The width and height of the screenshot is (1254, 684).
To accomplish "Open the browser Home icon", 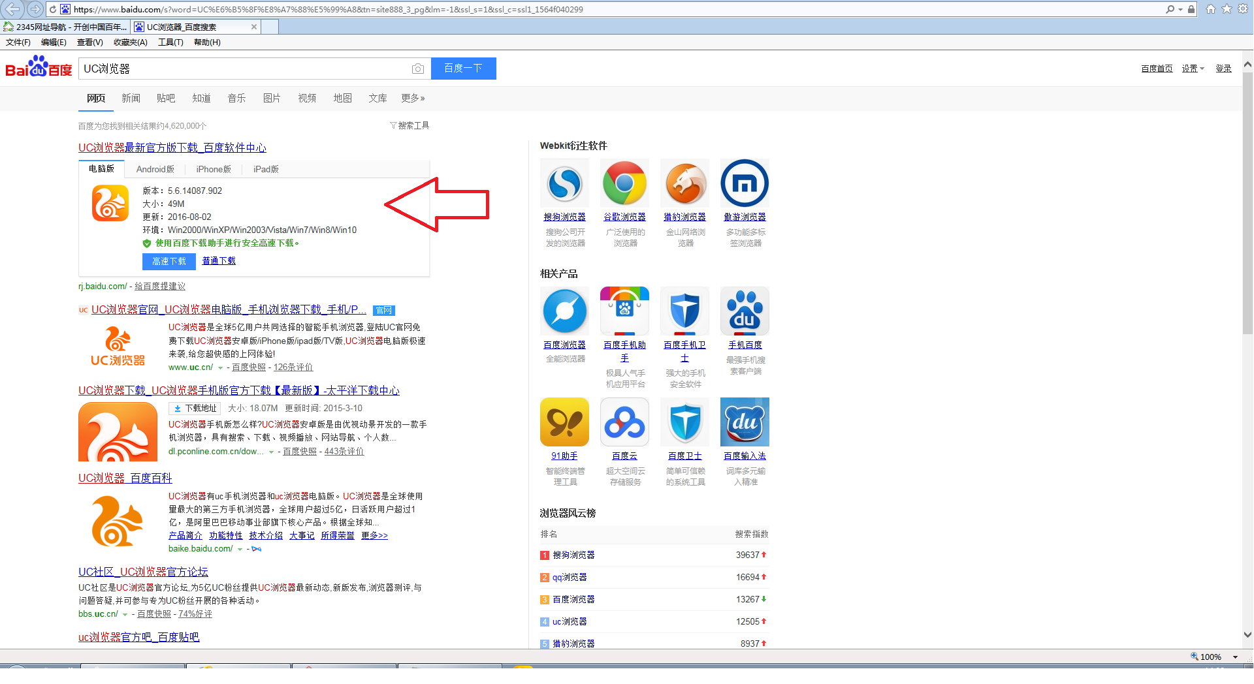I will (1210, 9).
